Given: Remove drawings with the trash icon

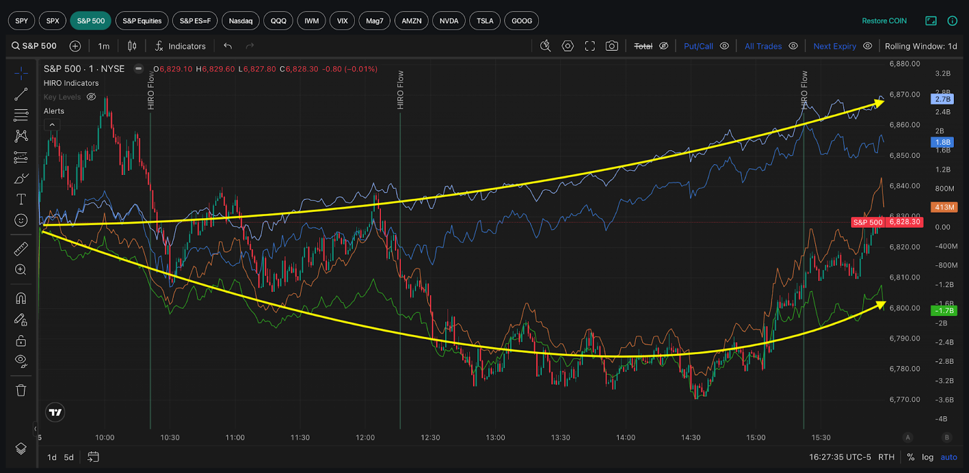Looking at the screenshot, I should click(21, 390).
